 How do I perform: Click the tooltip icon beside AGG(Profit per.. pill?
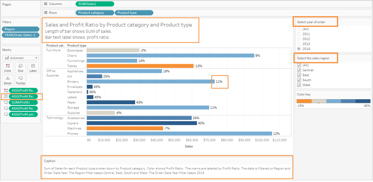pos(6,115)
